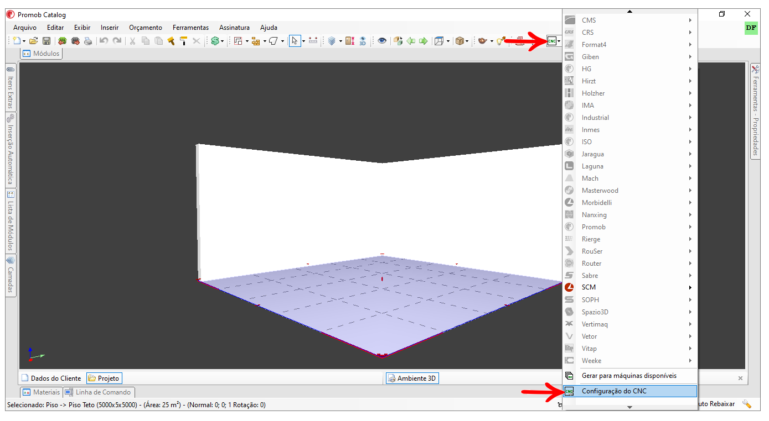This screenshot has width=769, height=421.
Task: Expand the wireframe cube view dropdown
Action: 448,41
